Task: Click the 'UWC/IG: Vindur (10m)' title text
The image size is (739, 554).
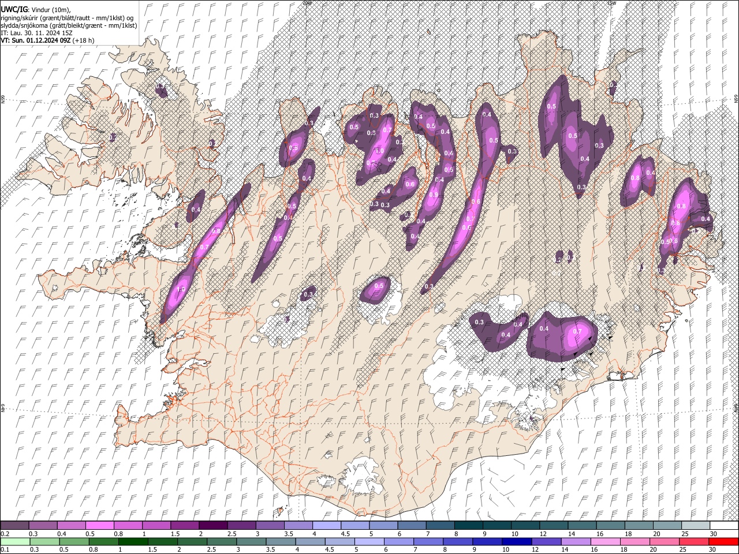Action: point(35,10)
